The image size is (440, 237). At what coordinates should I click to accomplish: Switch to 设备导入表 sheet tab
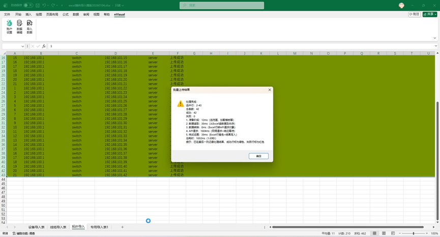point(36,227)
